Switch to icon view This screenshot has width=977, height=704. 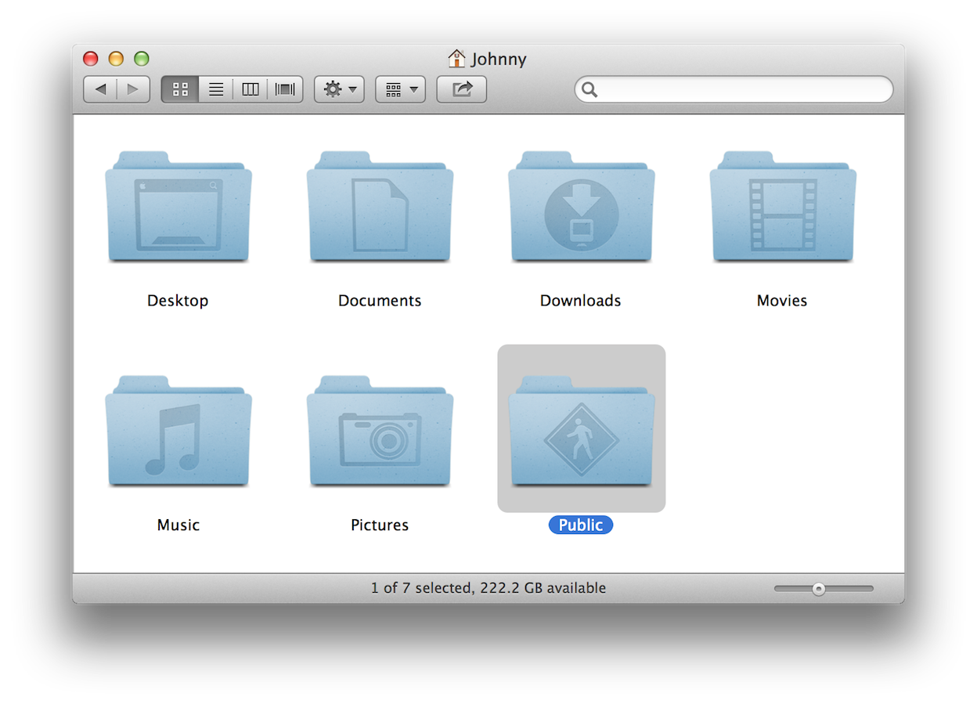tap(180, 89)
